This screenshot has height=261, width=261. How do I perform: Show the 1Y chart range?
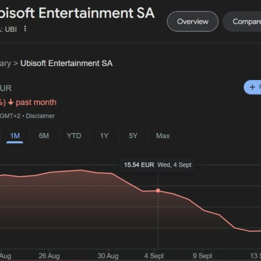click(x=104, y=136)
